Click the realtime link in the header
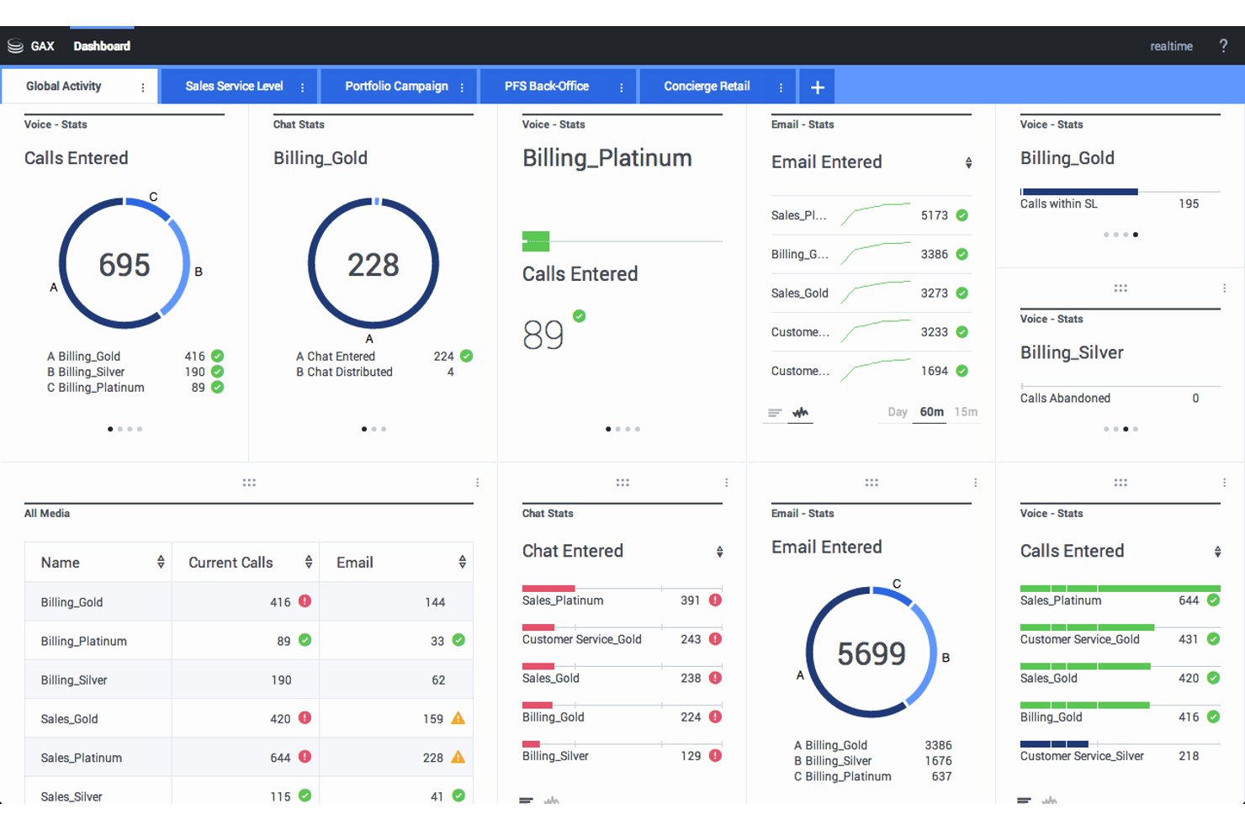The image size is (1245, 830). coord(1171,46)
